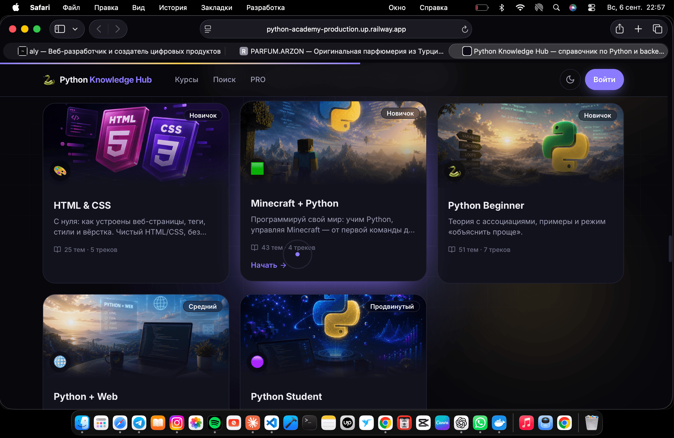Click the Новичок badge on Python Beginner card
Image resolution: width=674 pixels, height=438 pixels.
(598, 116)
